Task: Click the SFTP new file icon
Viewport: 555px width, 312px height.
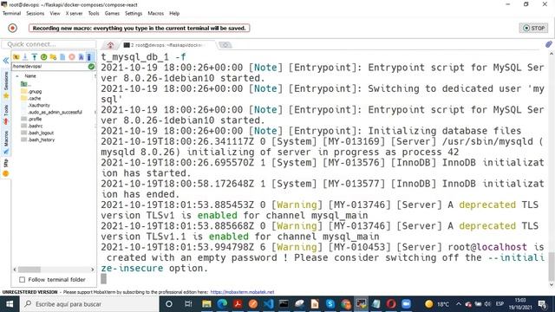Action: (x=62, y=57)
